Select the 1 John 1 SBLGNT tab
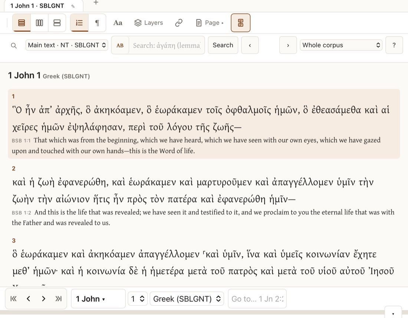The image size is (408, 318). [x=37, y=6]
